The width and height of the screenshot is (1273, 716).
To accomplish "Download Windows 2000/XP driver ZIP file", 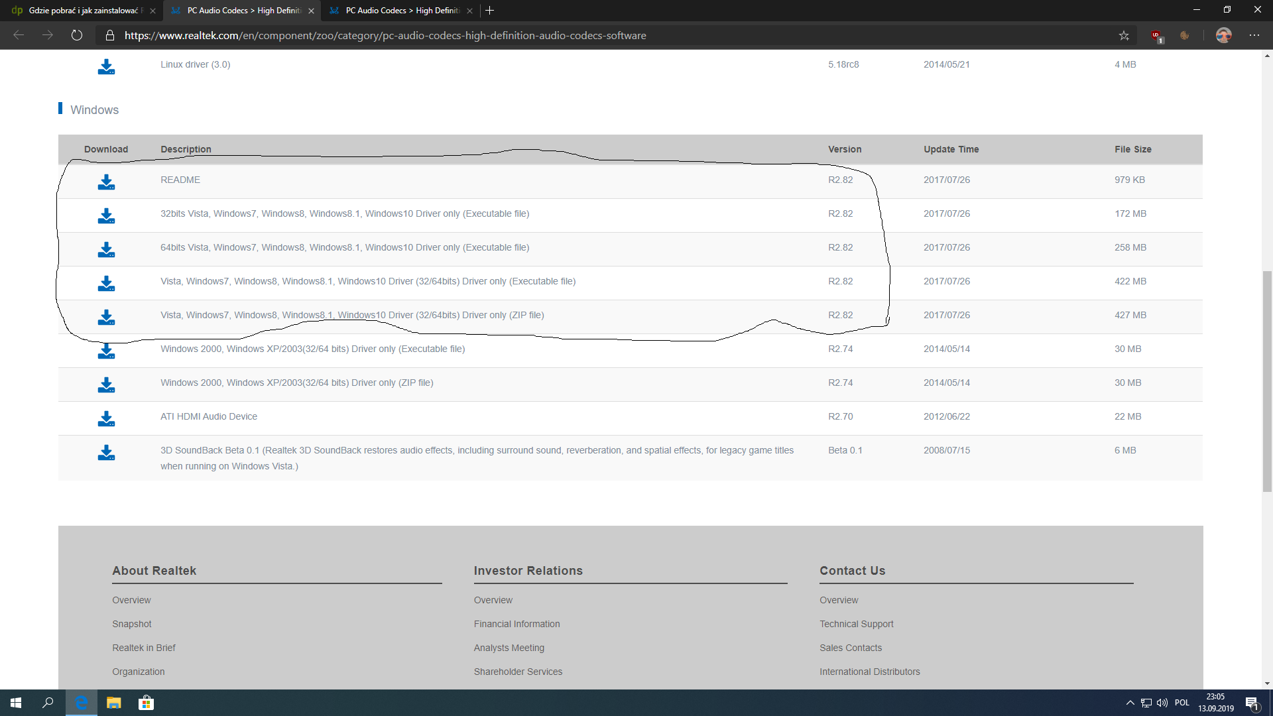I will pos(106,385).
